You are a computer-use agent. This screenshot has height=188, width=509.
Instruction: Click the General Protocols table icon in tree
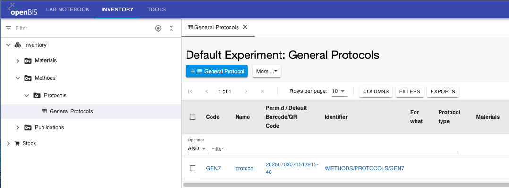tap(44, 111)
